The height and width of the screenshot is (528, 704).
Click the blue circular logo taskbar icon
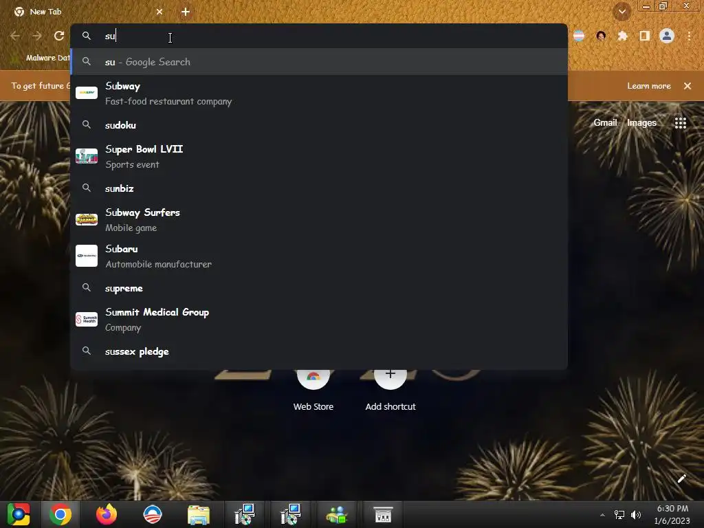[x=153, y=514]
